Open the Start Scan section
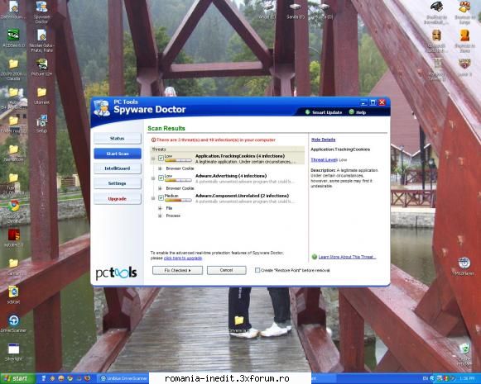The width and height of the screenshot is (481, 384). [118, 154]
